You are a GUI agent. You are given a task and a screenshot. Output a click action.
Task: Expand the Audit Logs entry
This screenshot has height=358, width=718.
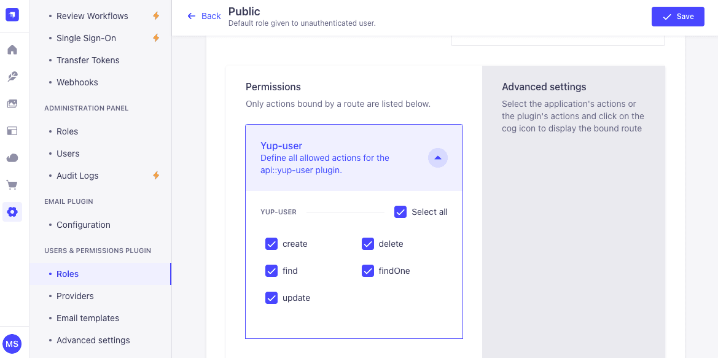[77, 176]
